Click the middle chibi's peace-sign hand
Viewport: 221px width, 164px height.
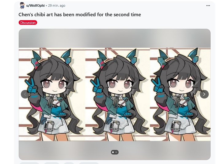[x=97, y=86]
